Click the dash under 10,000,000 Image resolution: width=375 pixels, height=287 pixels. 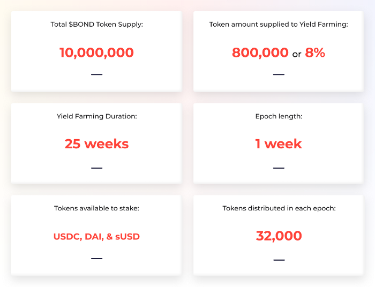[x=96, y=74]
